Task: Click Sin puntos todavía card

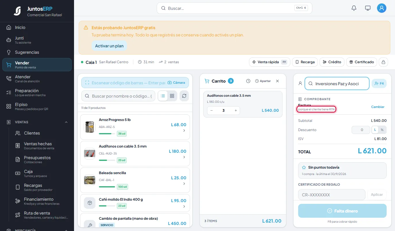Action: tap(342, 170)
